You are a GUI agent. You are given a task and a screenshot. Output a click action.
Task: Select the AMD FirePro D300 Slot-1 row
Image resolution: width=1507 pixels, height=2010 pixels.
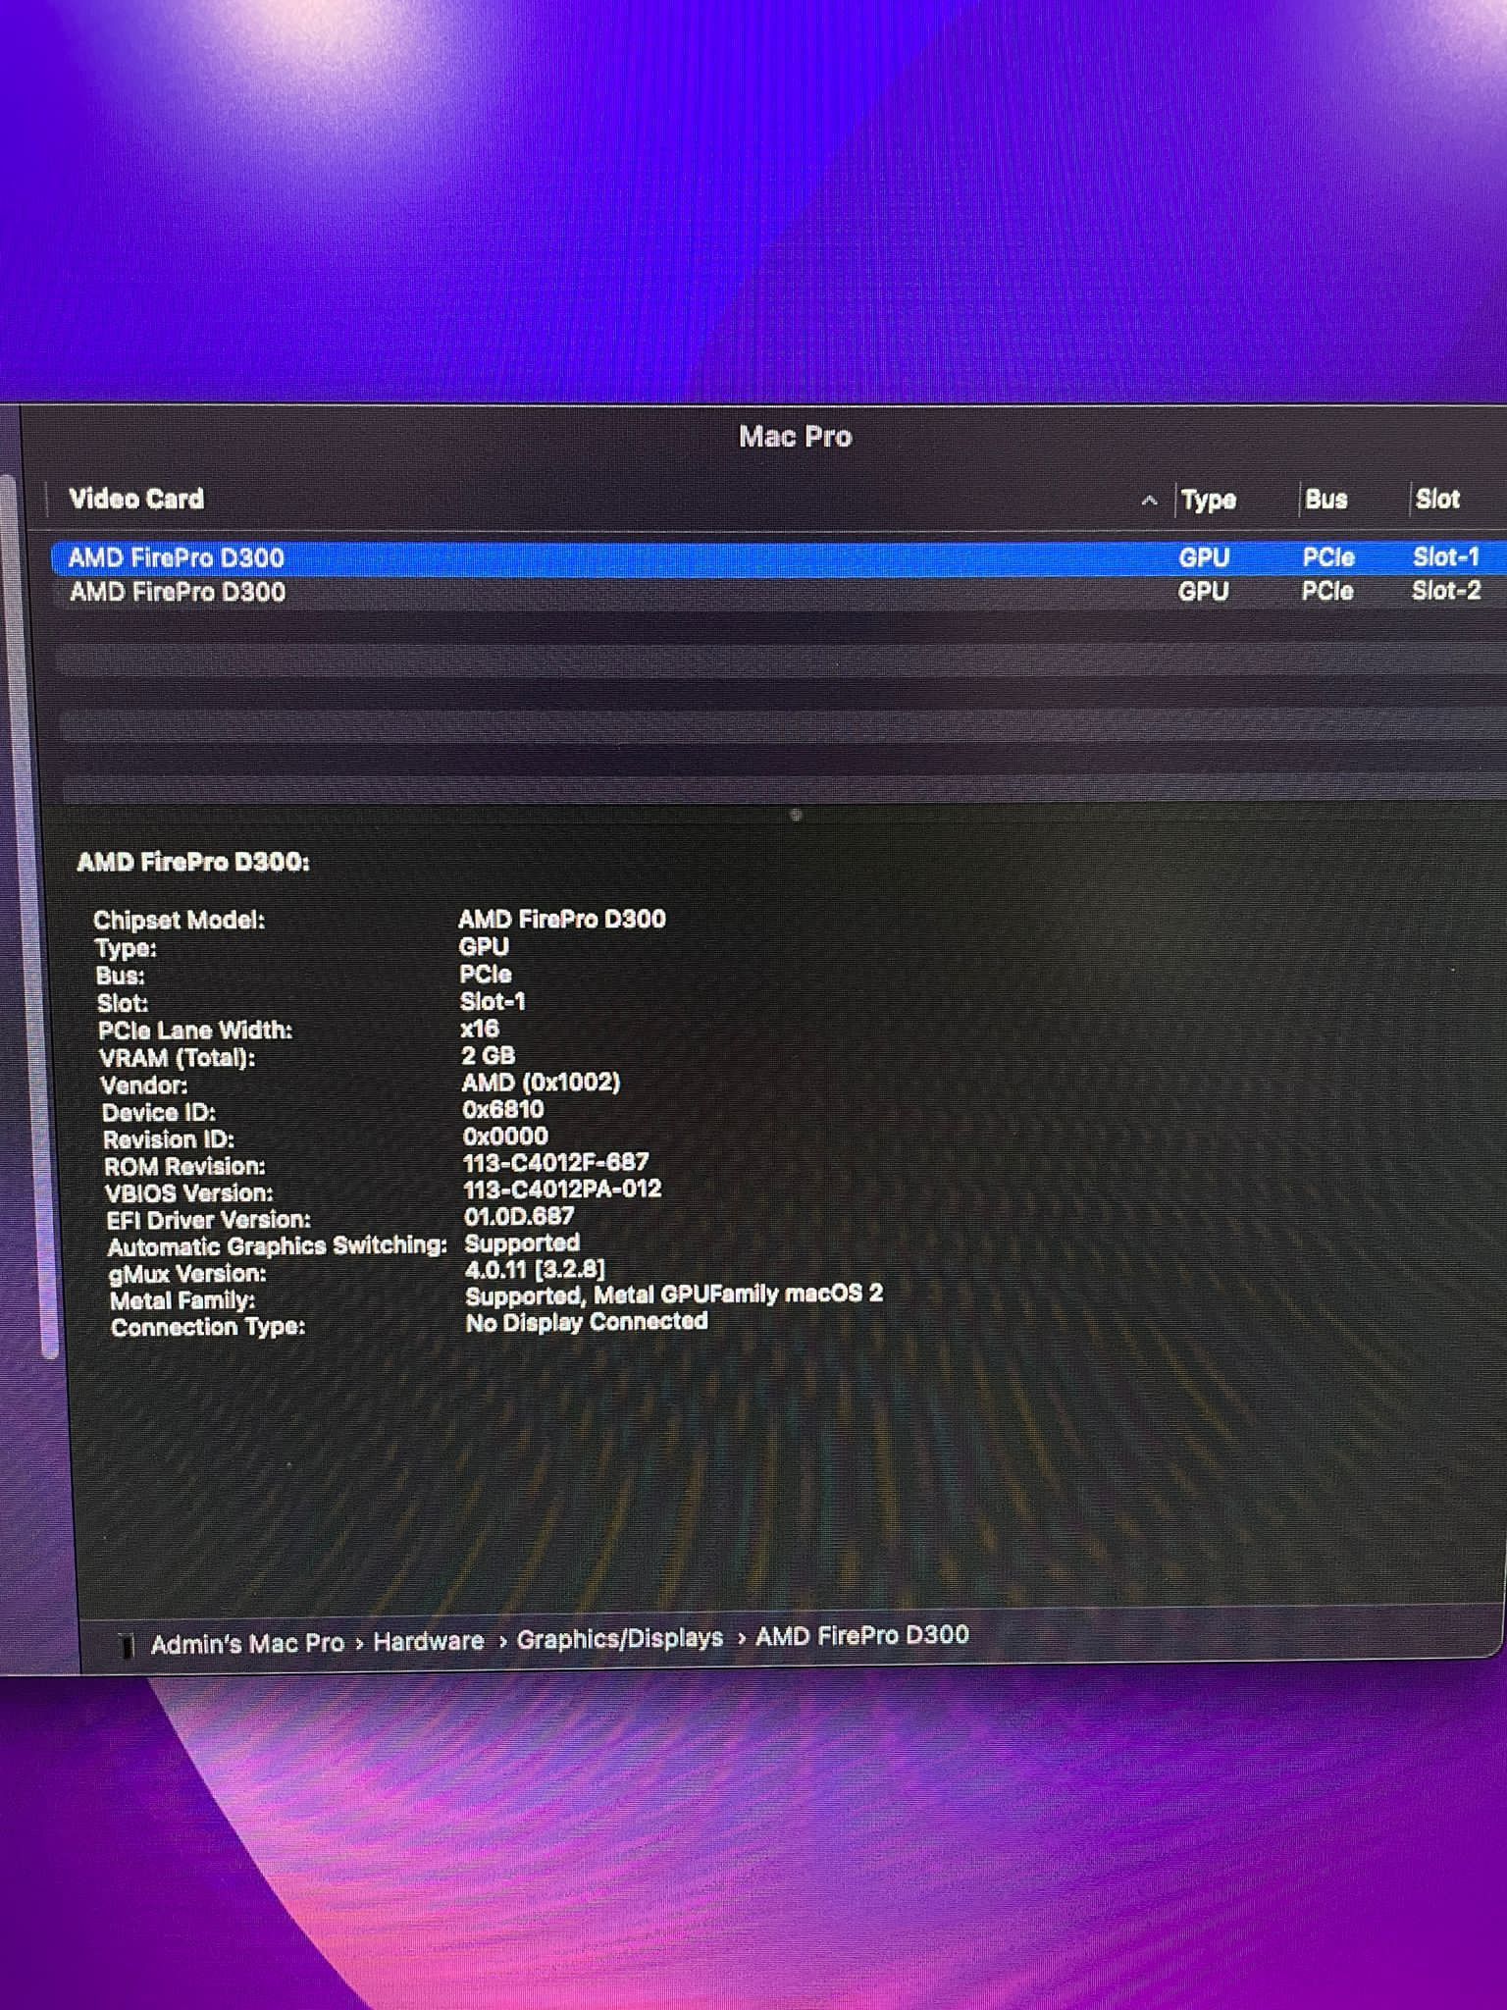[x=779, y=557]
